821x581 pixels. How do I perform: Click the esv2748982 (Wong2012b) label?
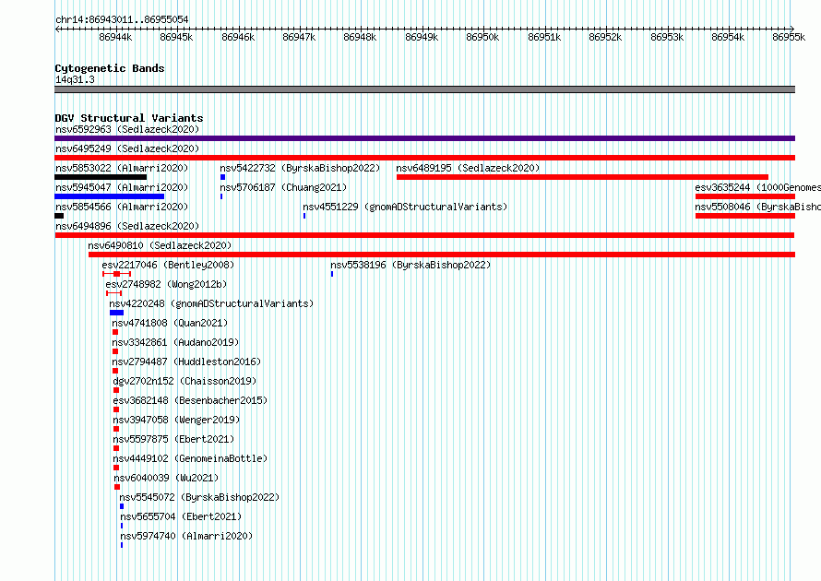coord(166,284)
